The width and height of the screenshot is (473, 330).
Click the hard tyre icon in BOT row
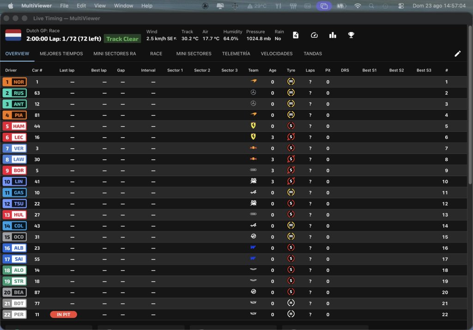click(x=291, y=303)
